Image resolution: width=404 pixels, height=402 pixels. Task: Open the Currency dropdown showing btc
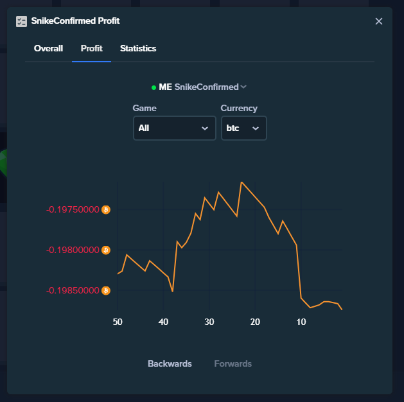[x=243, y=128]
